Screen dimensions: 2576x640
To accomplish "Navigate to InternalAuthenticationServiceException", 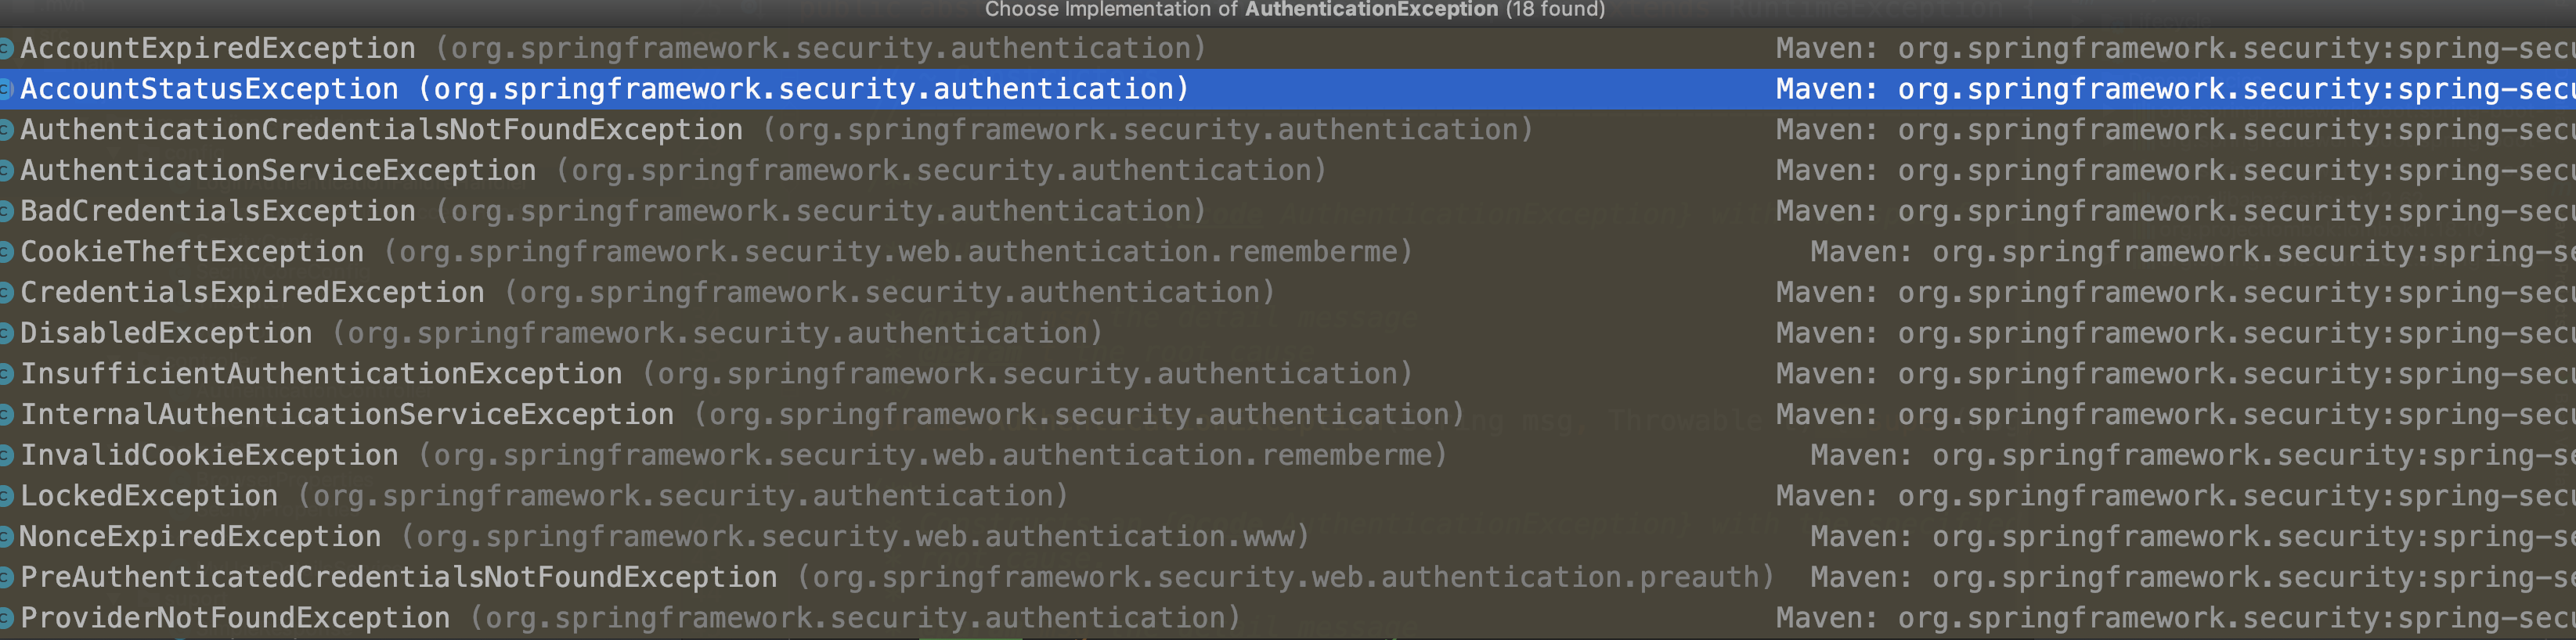I will pos(347,415).
